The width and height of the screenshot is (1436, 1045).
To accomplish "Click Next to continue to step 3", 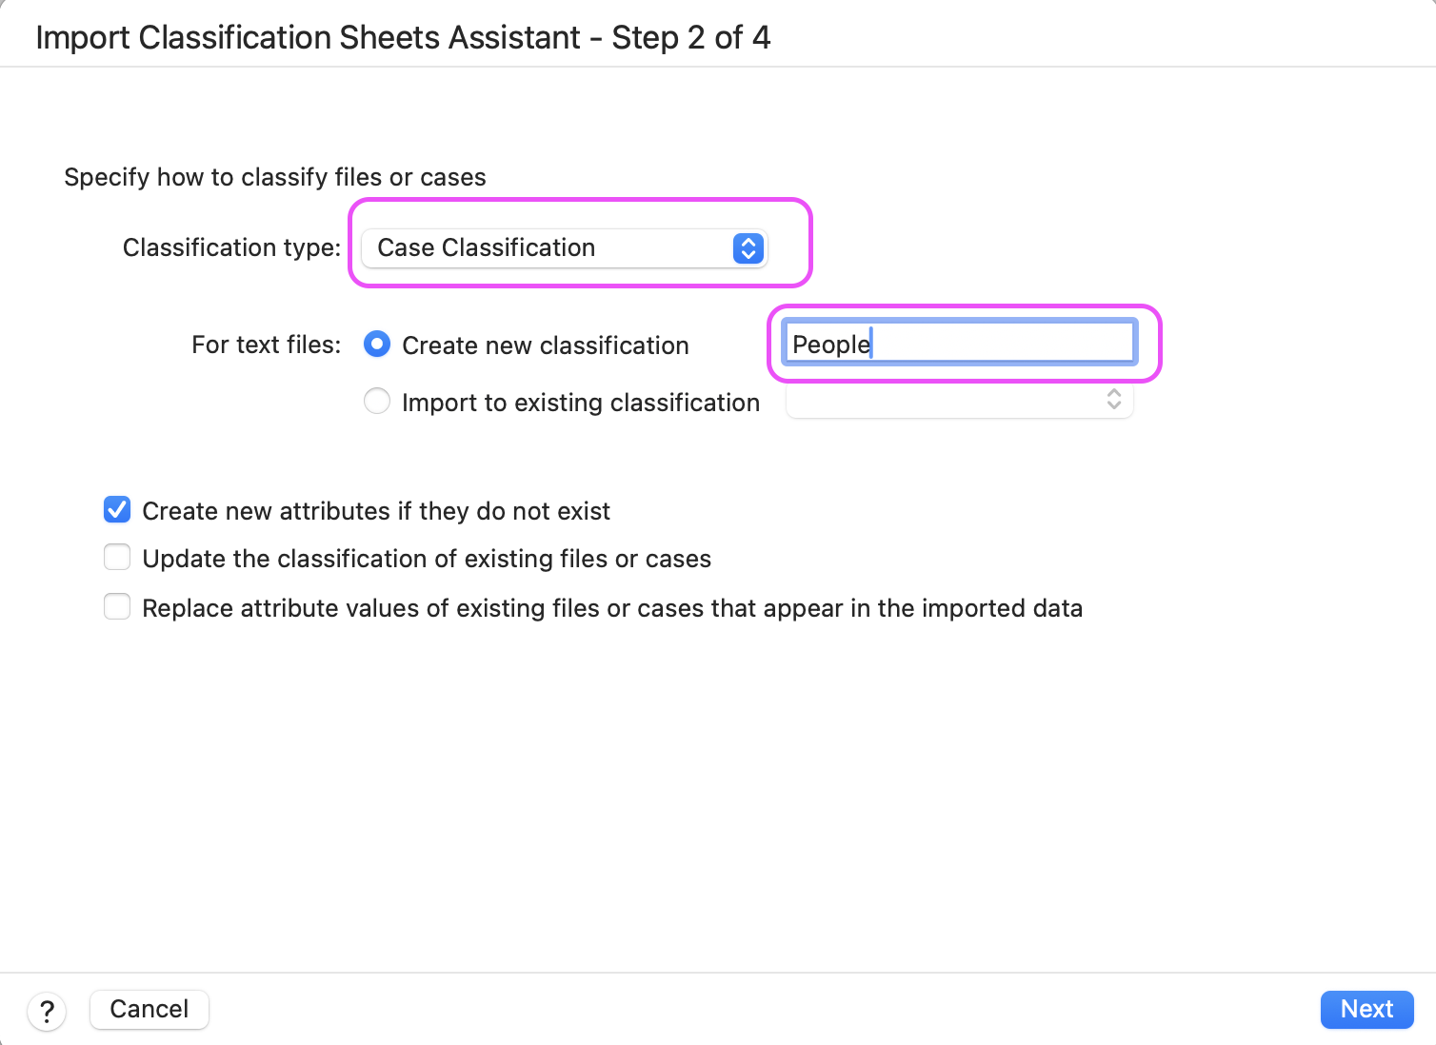I will pyautogui.click(x=1366, y=1009).
